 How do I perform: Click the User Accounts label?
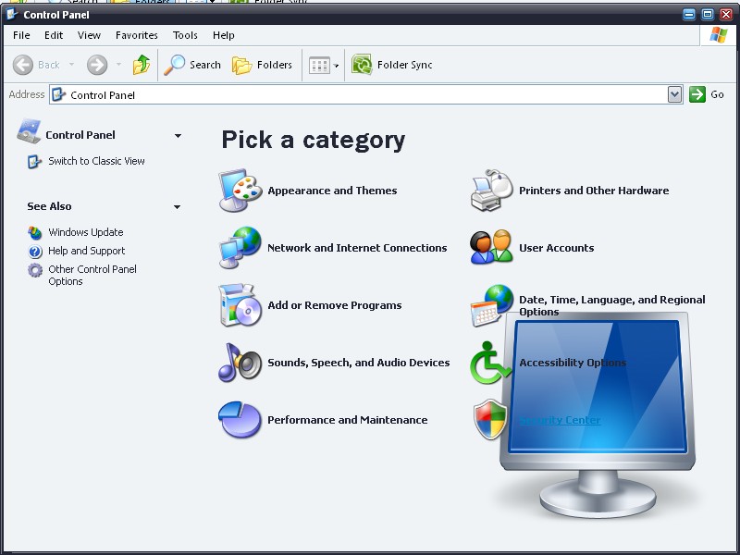point(557,248)
